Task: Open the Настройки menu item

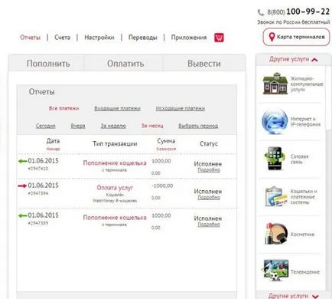Action: coord(99,38)
